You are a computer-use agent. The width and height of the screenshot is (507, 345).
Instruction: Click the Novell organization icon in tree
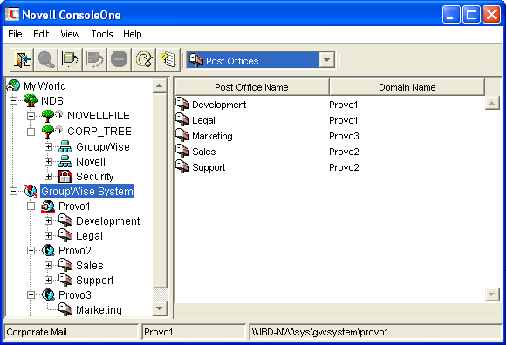tap(65, 161)
